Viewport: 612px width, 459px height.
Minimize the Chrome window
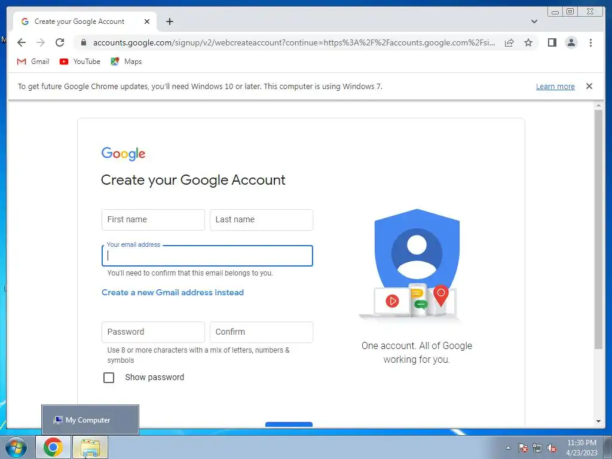point(555,12)
